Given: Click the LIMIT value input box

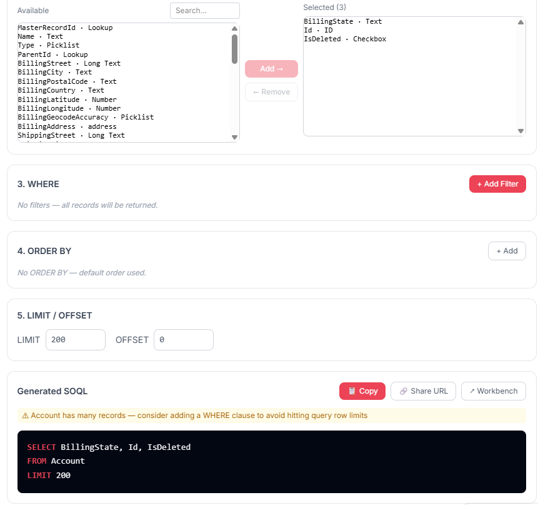Looking at the screenshot, I should (x=75, y=339).
